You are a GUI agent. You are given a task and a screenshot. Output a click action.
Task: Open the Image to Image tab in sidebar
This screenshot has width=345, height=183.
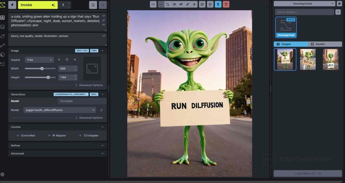3,27
